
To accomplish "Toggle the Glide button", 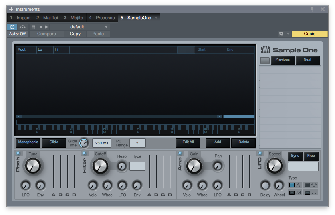I will pos(53,142).
